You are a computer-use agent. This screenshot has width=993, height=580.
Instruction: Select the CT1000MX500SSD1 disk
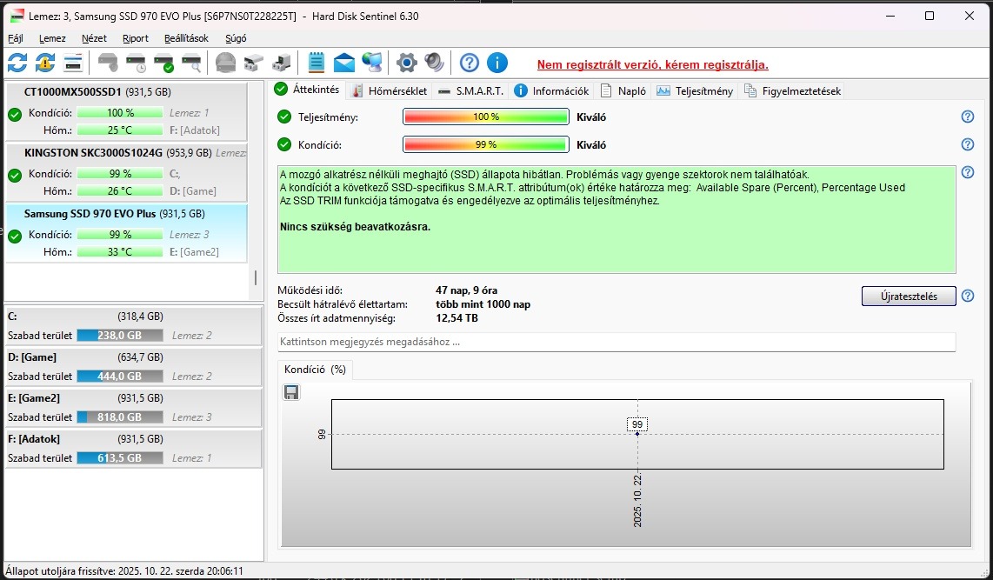(126, 110)
